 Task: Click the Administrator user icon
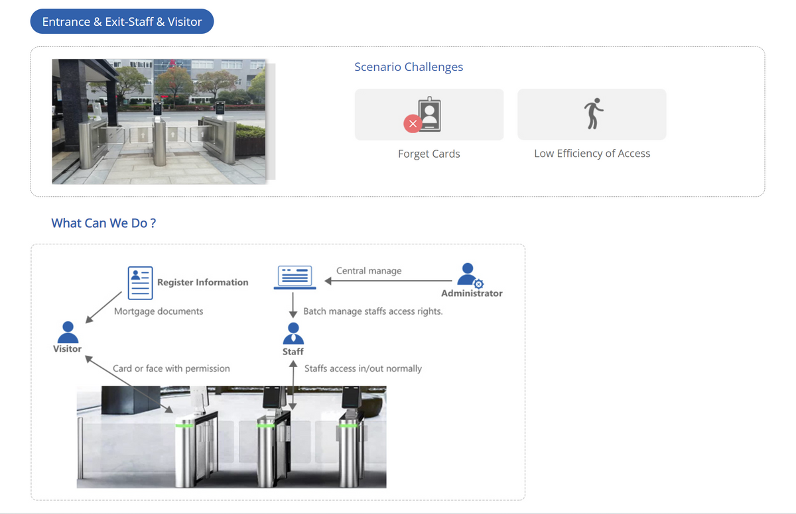point(470,275)
